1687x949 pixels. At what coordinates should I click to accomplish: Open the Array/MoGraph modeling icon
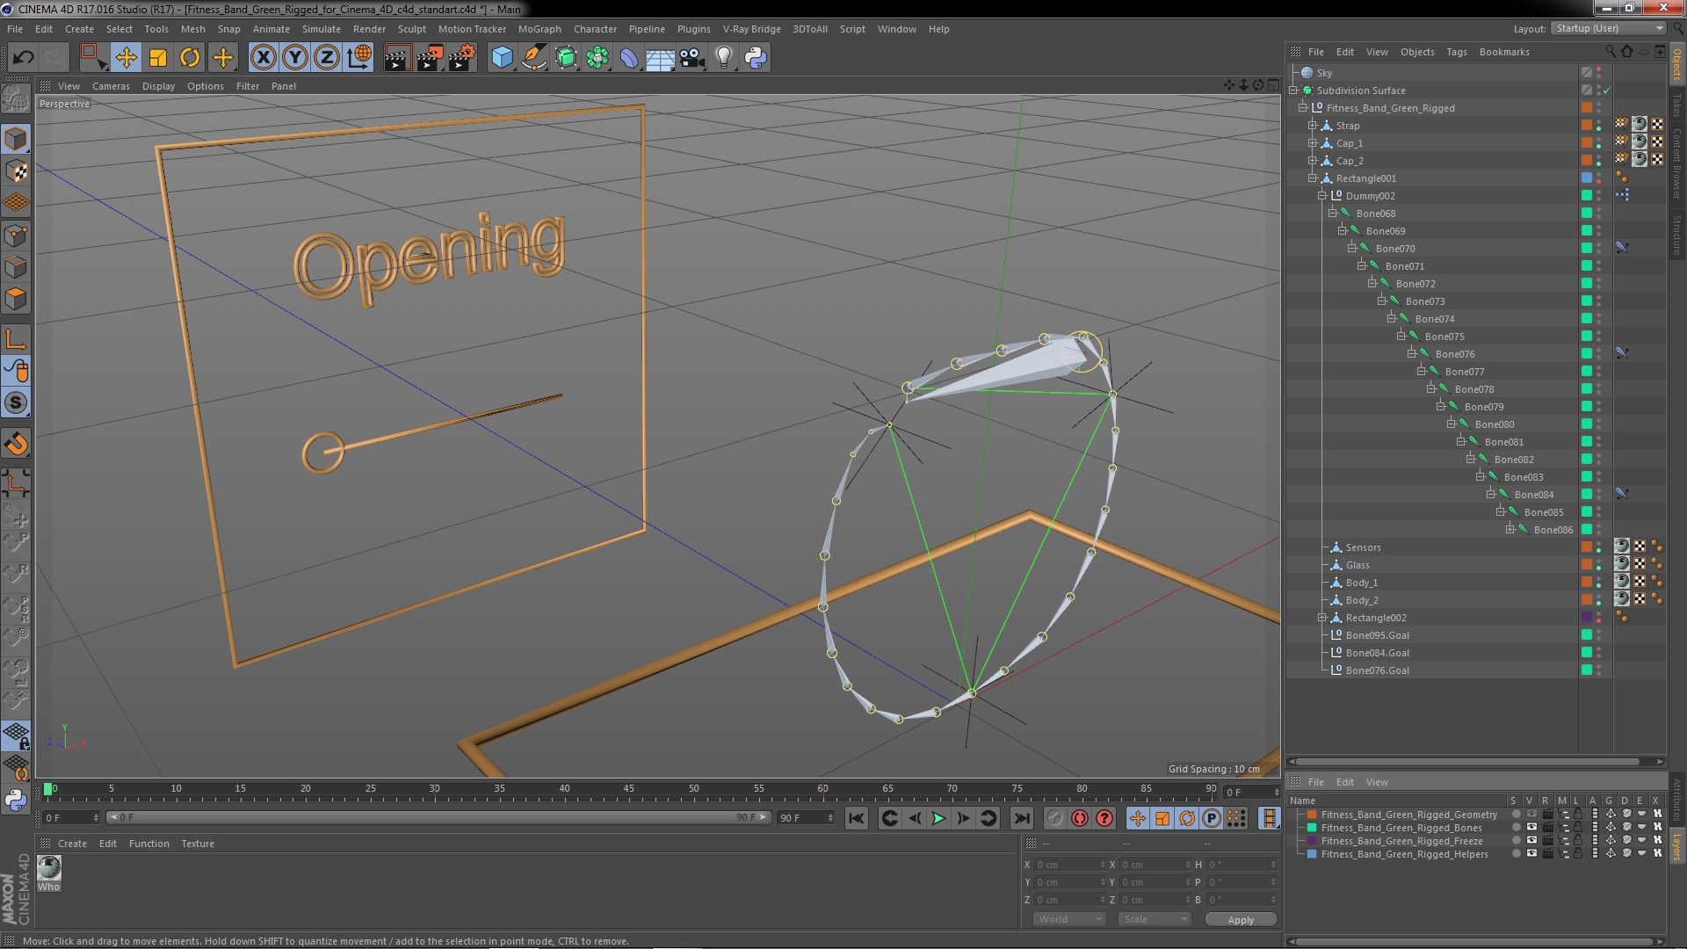(x=597, y=58)
